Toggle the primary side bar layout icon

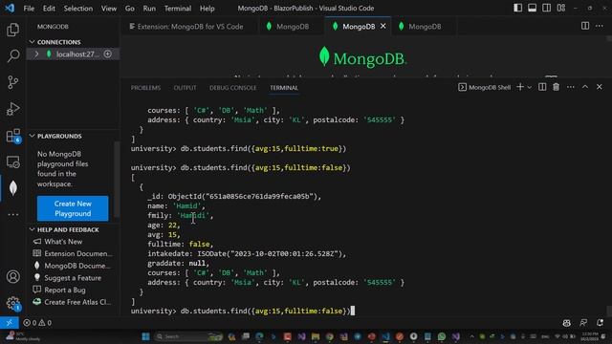517,8
